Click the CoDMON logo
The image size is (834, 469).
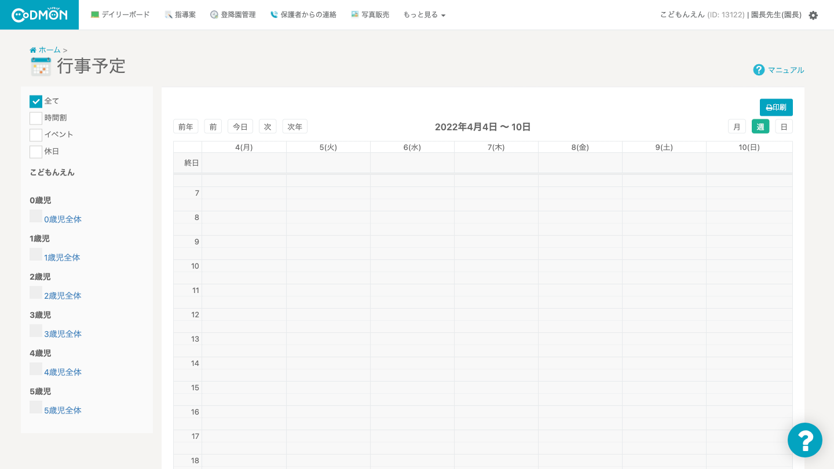(x=39, y=14)
